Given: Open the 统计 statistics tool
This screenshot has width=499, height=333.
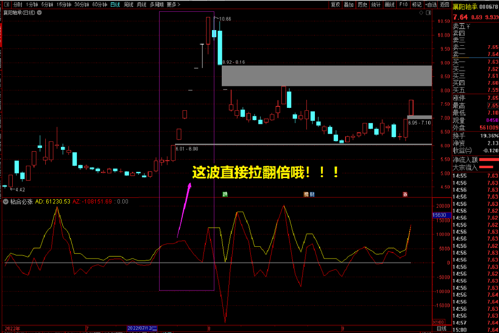Looking at the screenshot, I should tap(375, 4).
